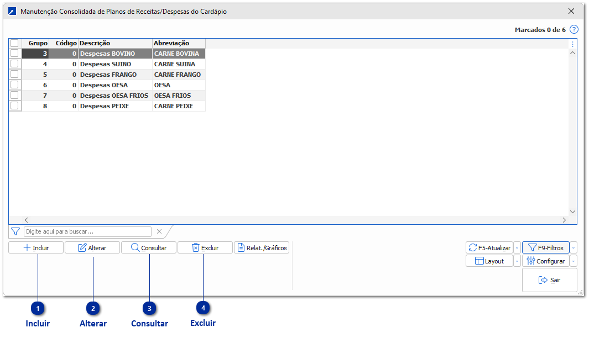Click the Incluir button with plus icon

[x=36, y=248]
